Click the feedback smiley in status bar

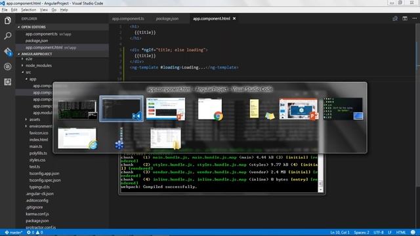413,232
